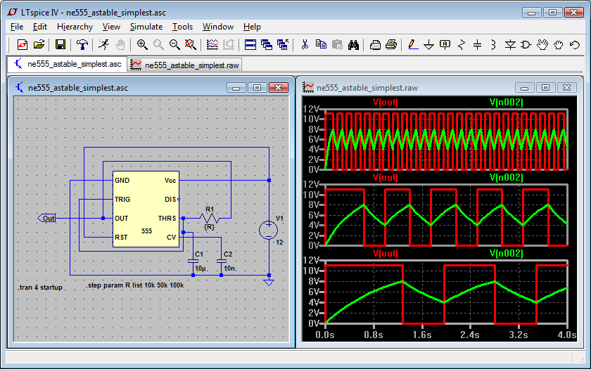Viewport: 591px width, 369px height.
Task: Click the close all windows toolbar icon
Action: [283, 45]
